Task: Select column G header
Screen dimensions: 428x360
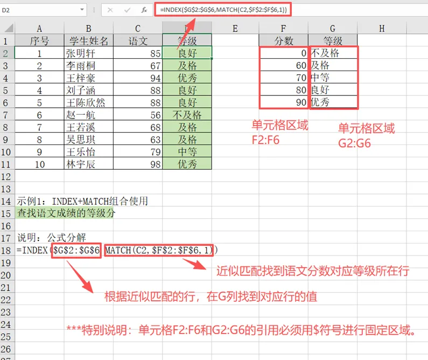Action: [333, 28]
